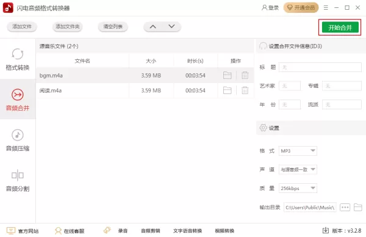This screenshot has height=237, width=366.
Task: Click the 标题 input field
Action: coord(320,67)
